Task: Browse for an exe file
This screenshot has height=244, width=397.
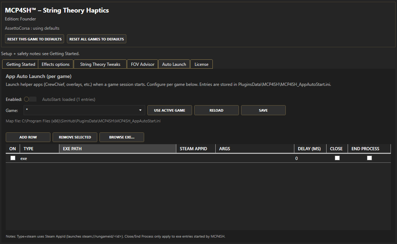Action: point(122,137)
